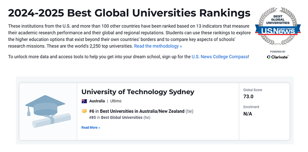Click the 2024-2025 Best Global Universities Rankings heading
Image resolution: width=308 pixels, height=152 pixels.
point(129,13)
